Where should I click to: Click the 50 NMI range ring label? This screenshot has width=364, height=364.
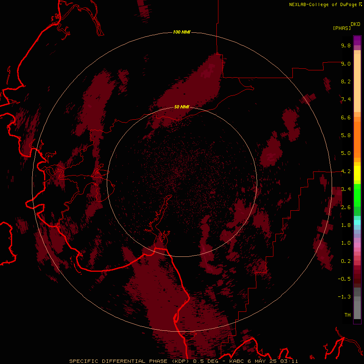182,107
